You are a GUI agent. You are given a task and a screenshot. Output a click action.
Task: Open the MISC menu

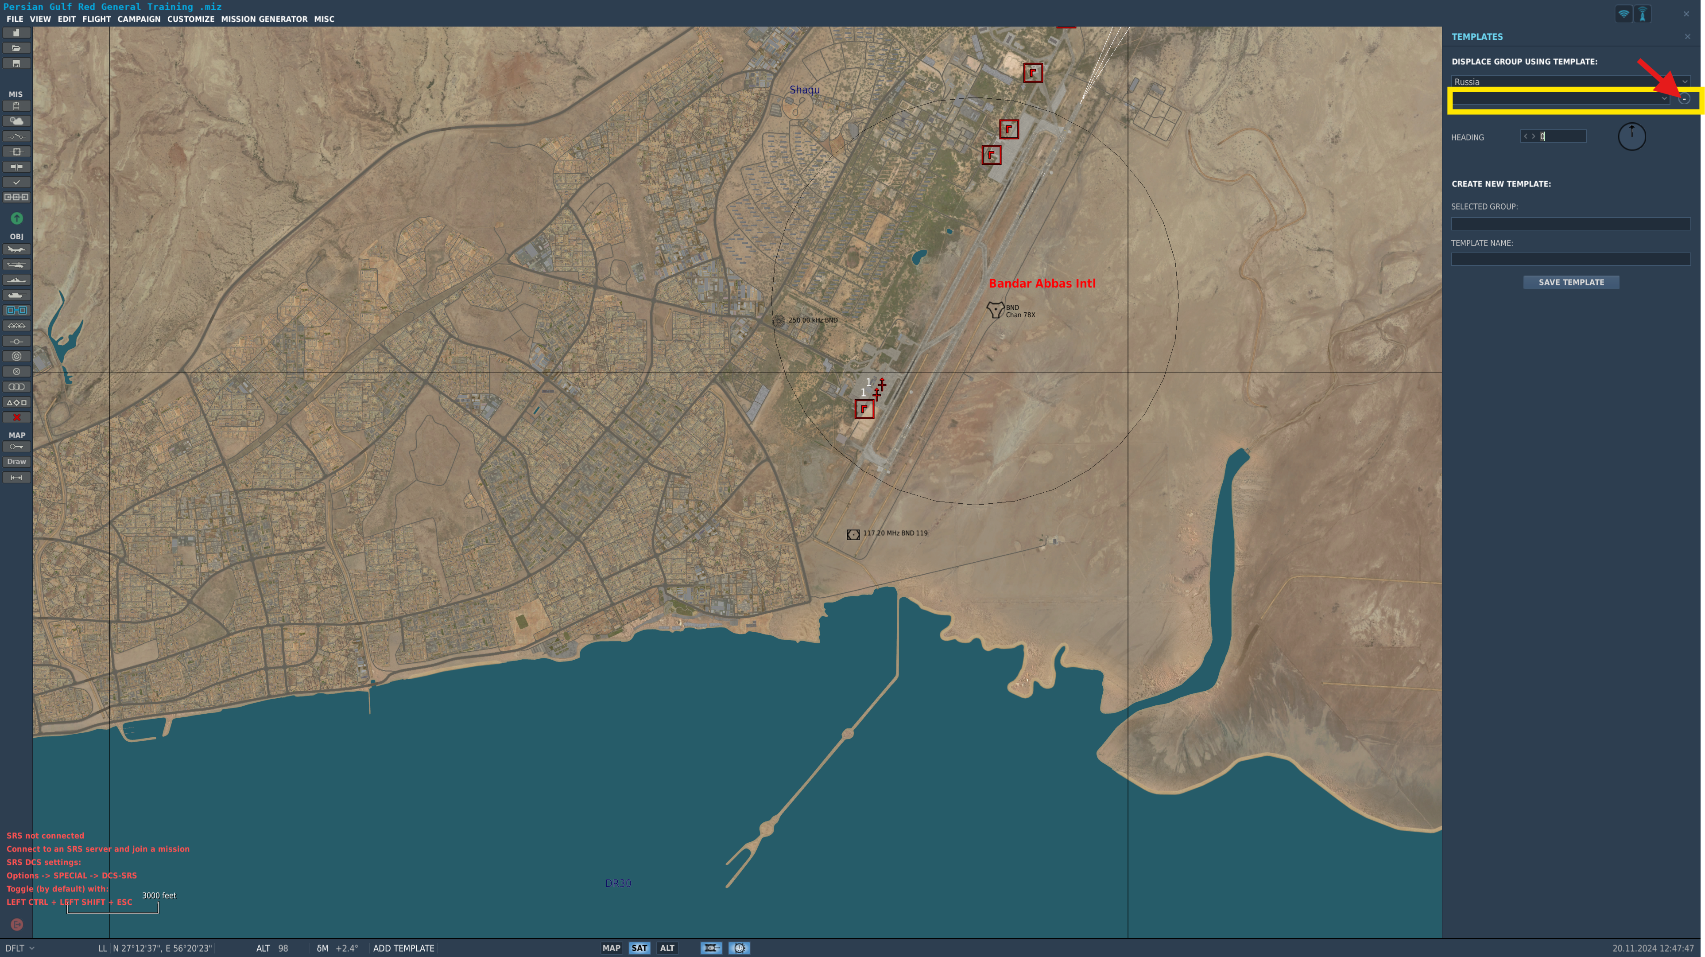point(324,19)
